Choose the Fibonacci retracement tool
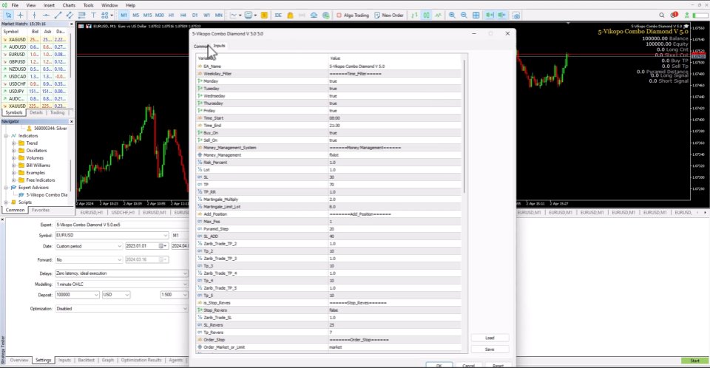The width and height of the screenshot is (710, 368). [82, 15]
